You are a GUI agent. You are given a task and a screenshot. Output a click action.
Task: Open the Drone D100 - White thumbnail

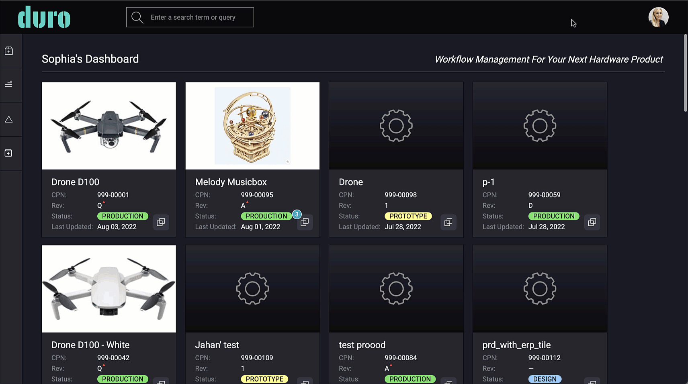[109, 289]
